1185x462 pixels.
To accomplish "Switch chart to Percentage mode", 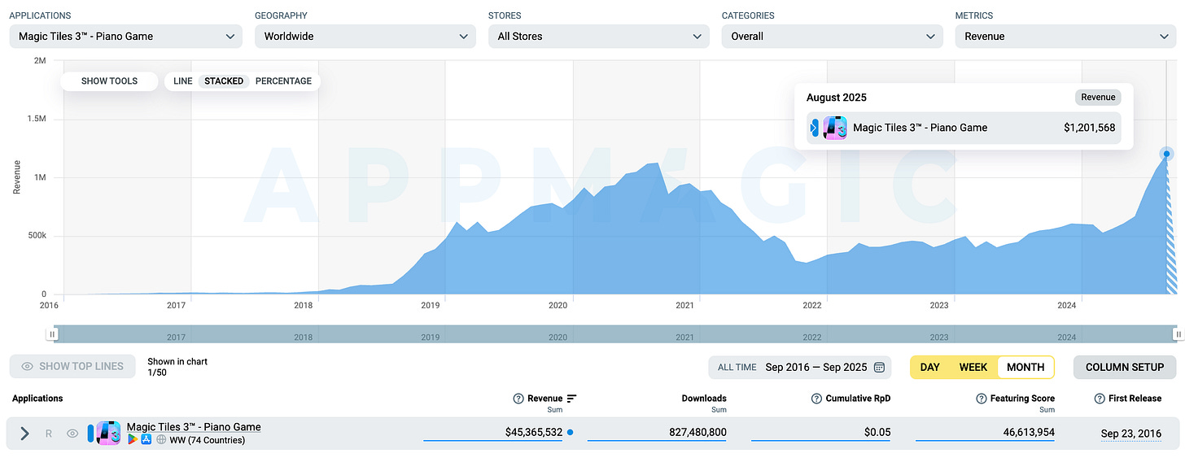I will coord(283,81).
